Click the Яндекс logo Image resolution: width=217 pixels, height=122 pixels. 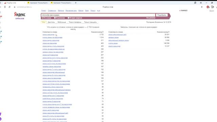pos(20,14)
